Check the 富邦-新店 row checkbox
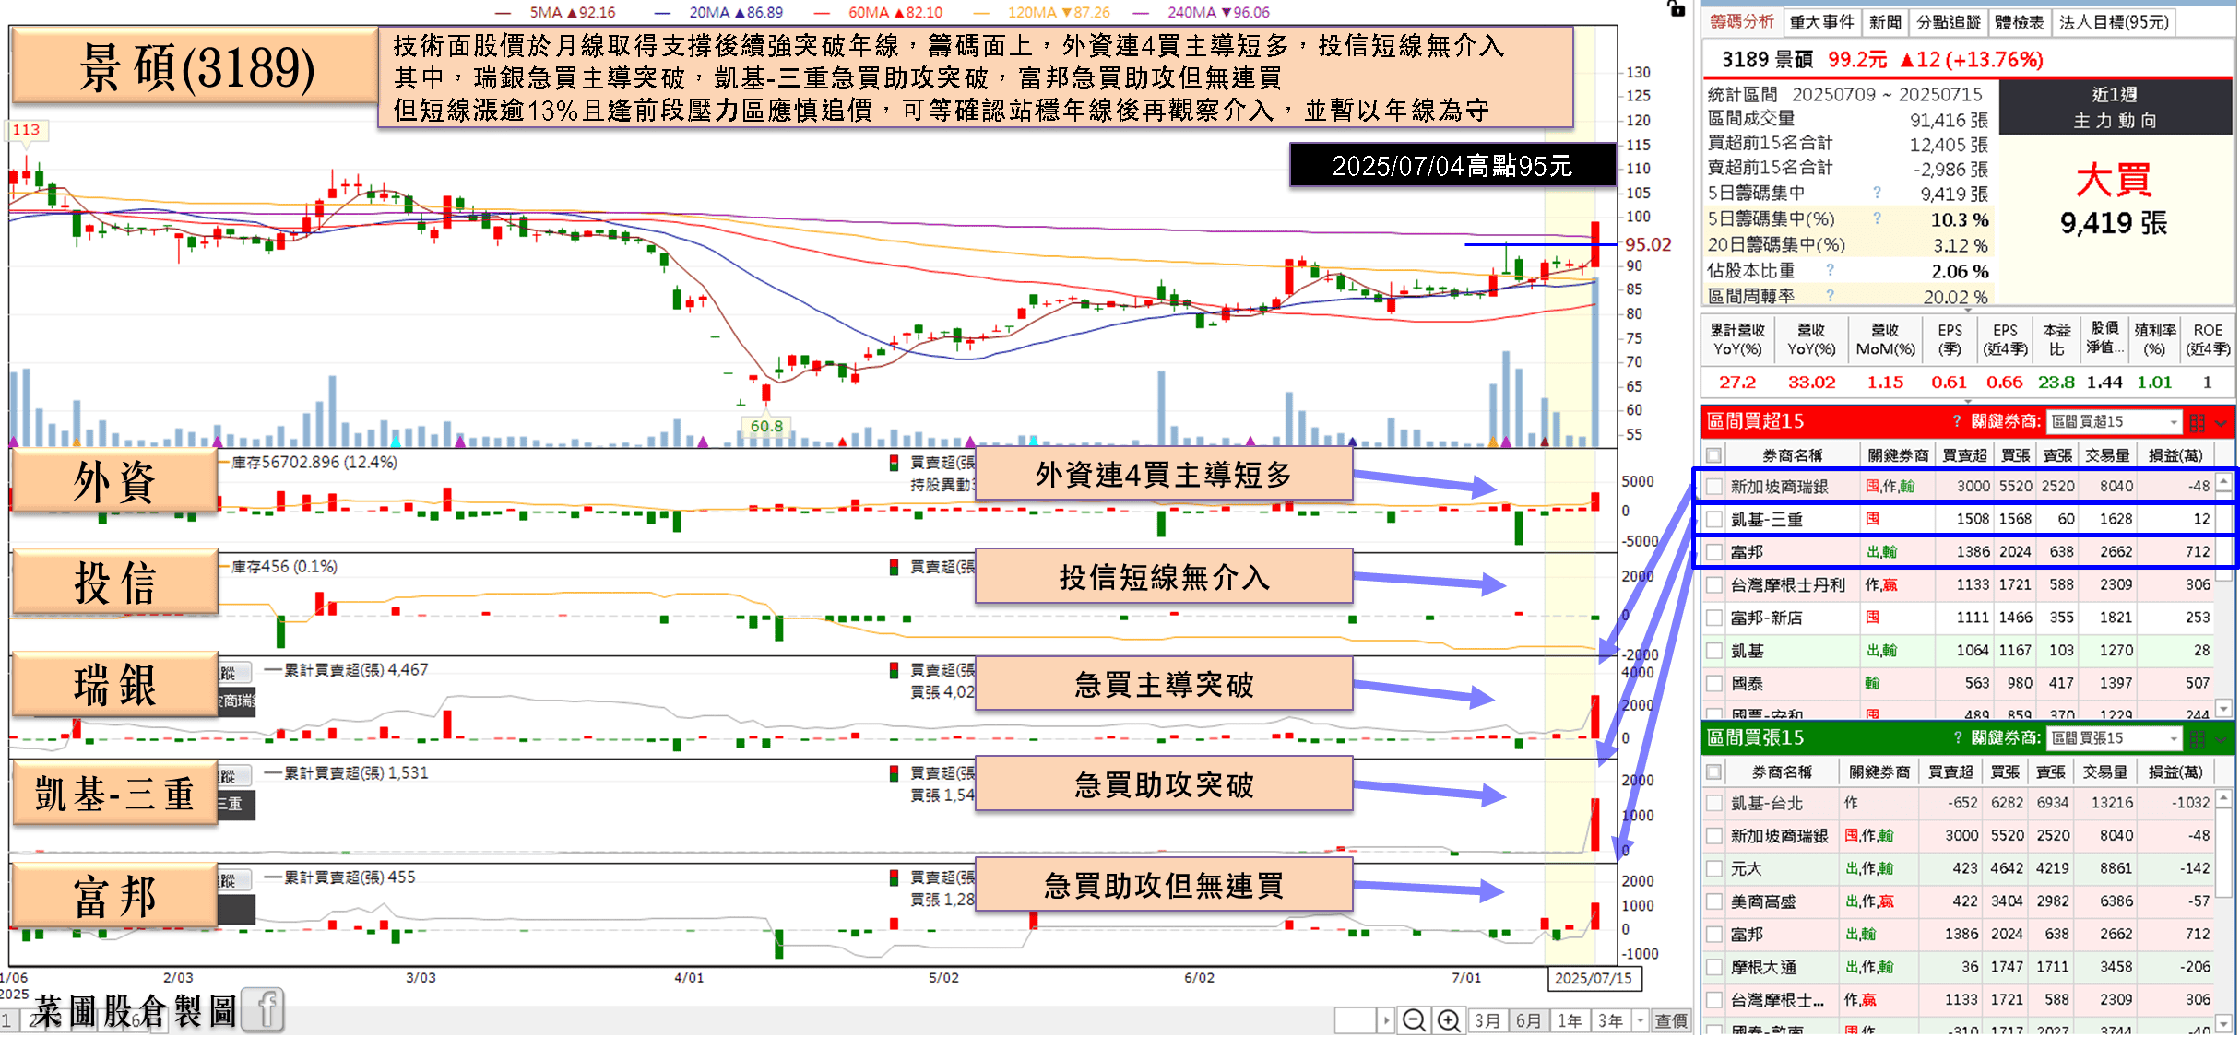2240x1060 pixels. click(1713, 618)
